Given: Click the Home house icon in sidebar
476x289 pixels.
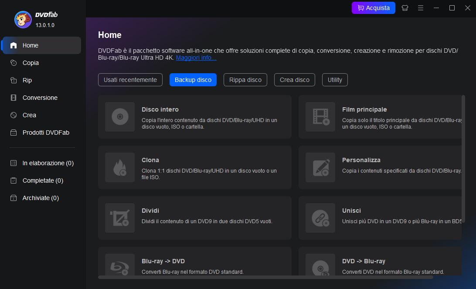Looking at the screenshot, I should point(14,45).
